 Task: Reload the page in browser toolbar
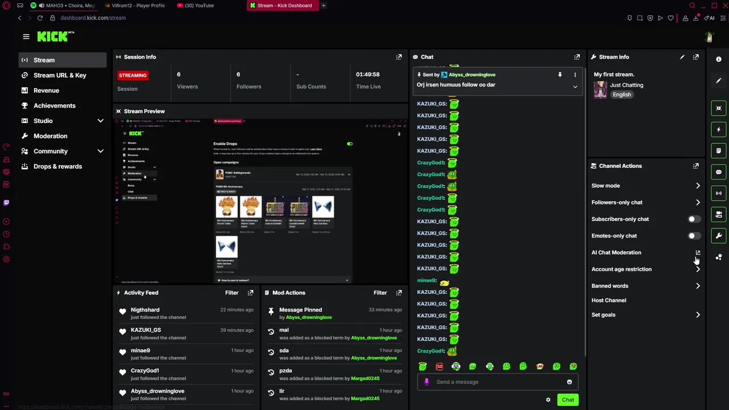[40, 18]
